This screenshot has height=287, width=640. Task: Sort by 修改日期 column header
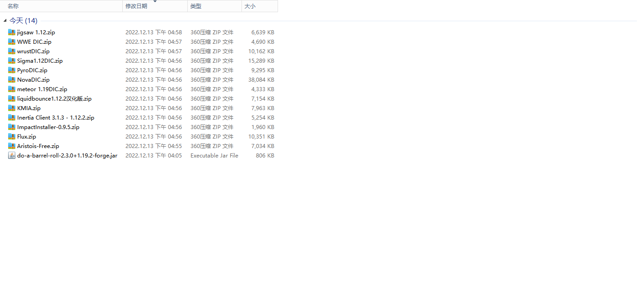[x=136, y=6]
